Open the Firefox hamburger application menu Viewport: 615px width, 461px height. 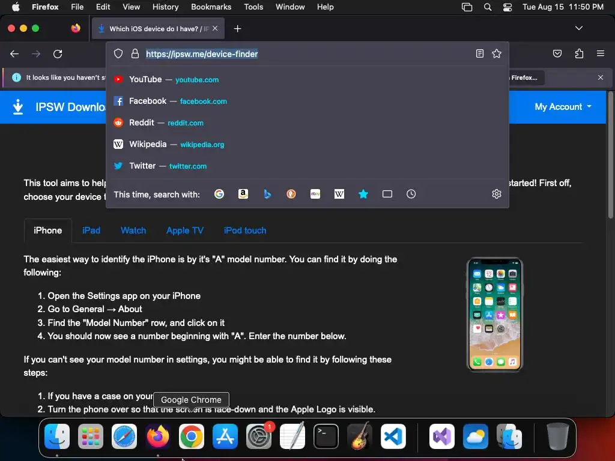(600, 53)
